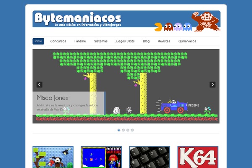252x168 pixels.
Task: Select the first slider pagination dot
Action: click(x=119, y=130)
